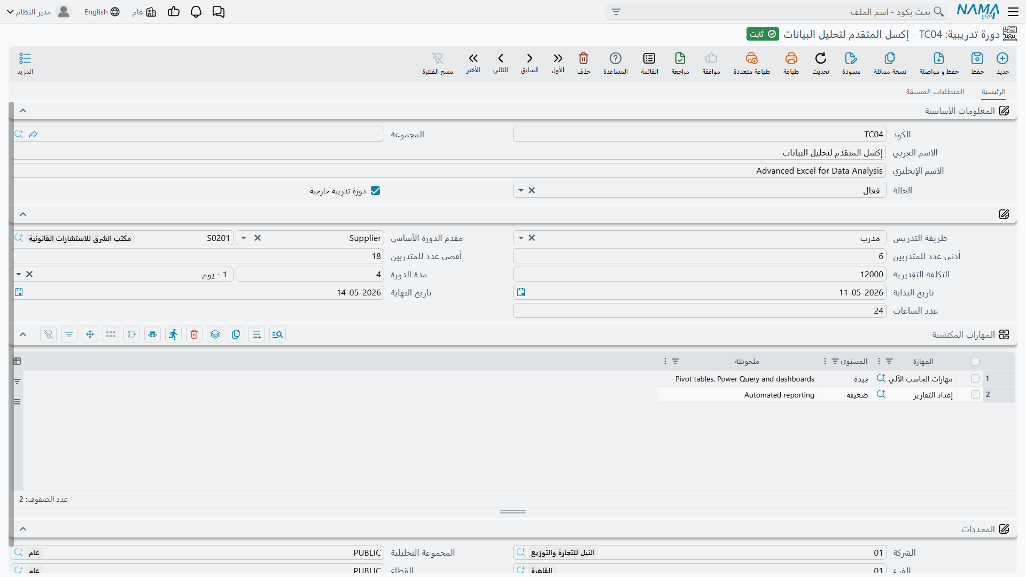Tick checkbox for row 2 إعداد التقارير
Screen dimensions: 1026x577
[975, 394]
